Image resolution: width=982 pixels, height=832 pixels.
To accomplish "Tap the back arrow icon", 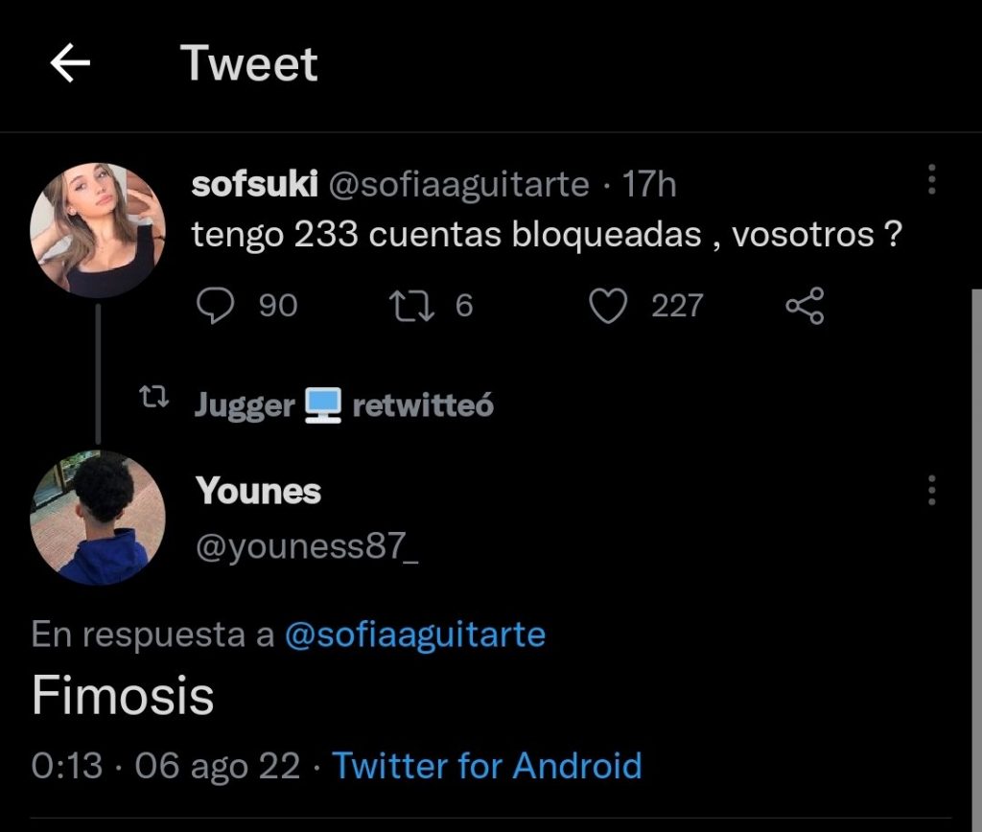I will [70, 64].
